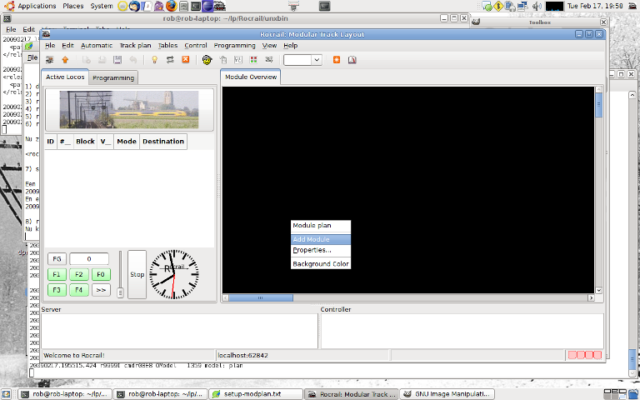Viewport: 640px width, 400px height.
Task: Click the floppy disk save icon
Action: [117, 60]
